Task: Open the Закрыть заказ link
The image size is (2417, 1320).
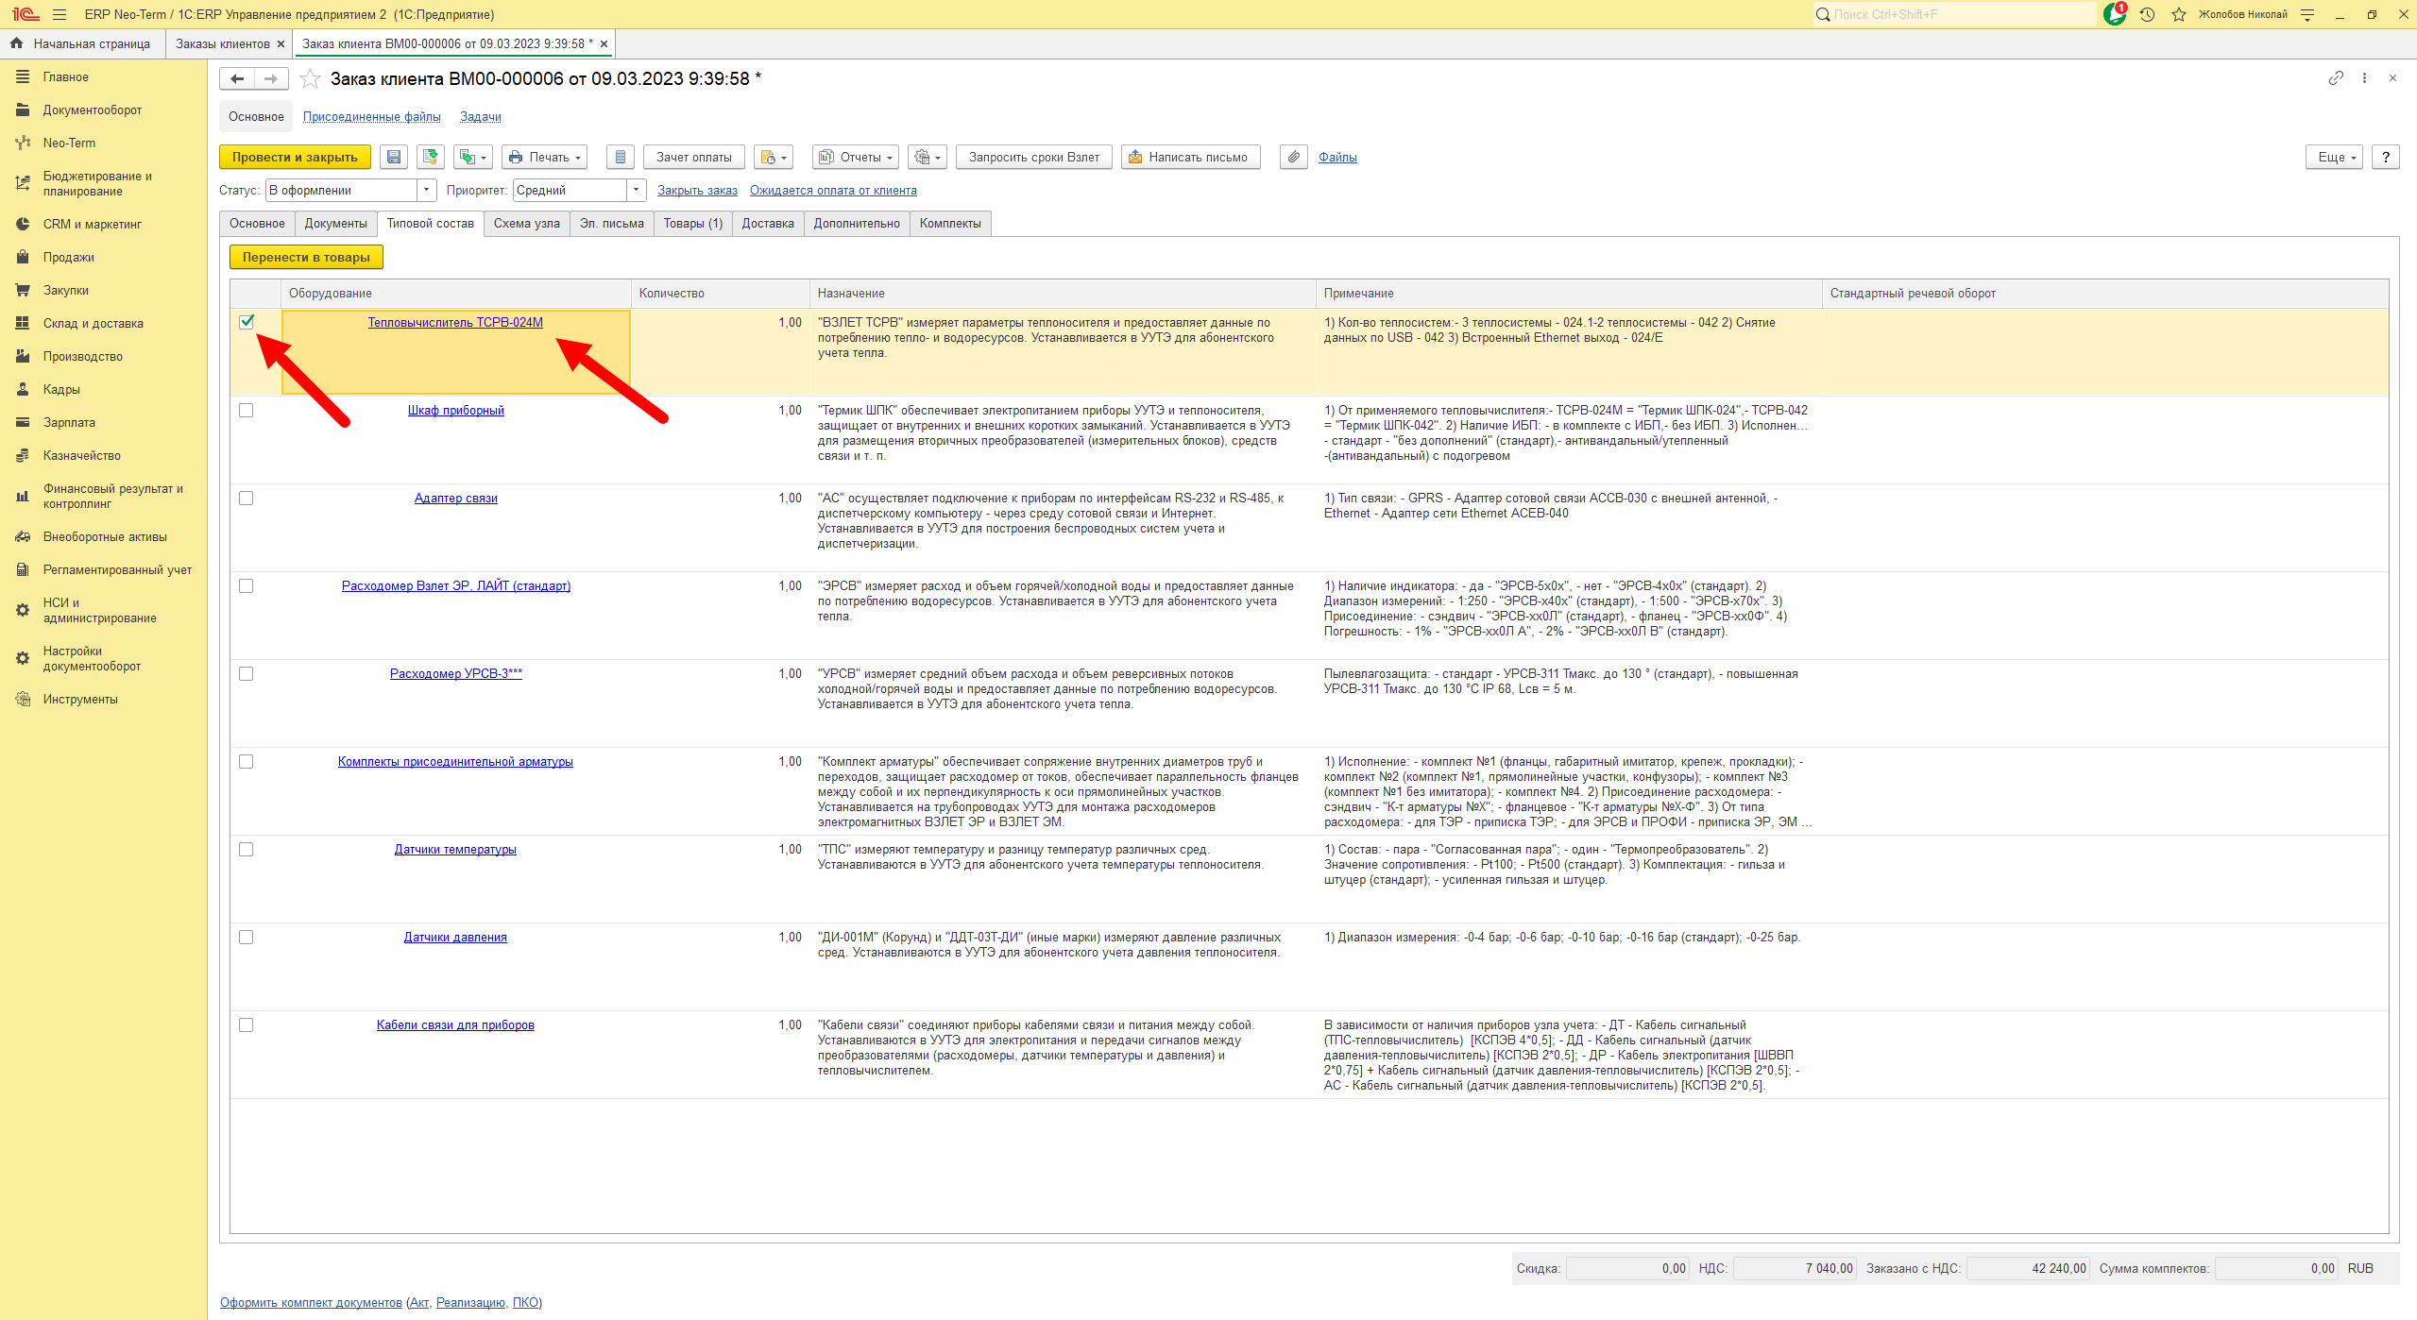Action: click(x=697, y=191)
